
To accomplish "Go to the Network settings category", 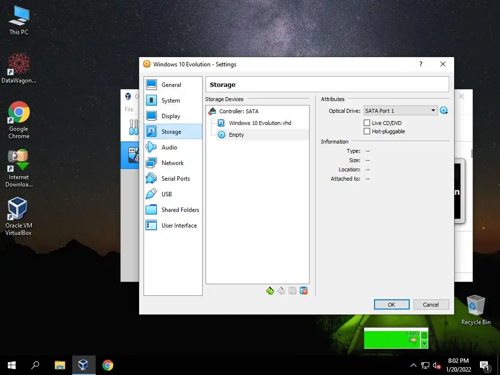I will 173,163.
